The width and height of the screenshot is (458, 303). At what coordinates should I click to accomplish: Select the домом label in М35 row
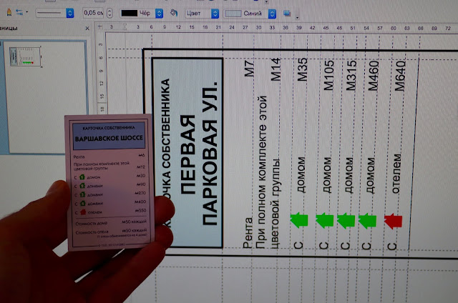(x=301, y=175)
